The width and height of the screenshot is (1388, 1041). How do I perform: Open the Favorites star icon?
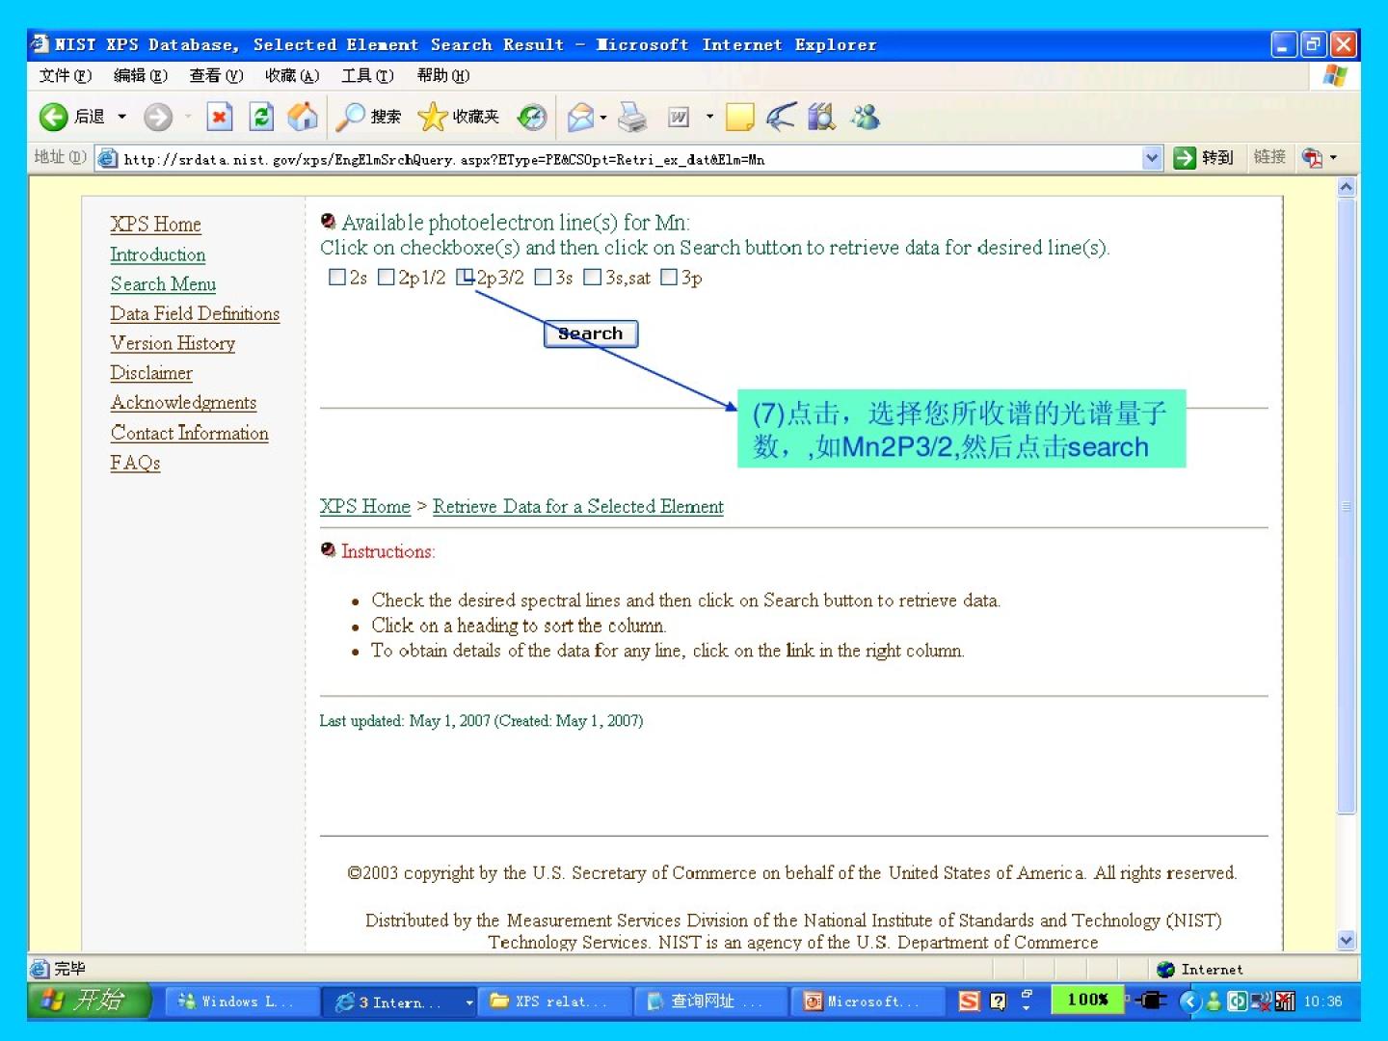click(x=433, y=118)
